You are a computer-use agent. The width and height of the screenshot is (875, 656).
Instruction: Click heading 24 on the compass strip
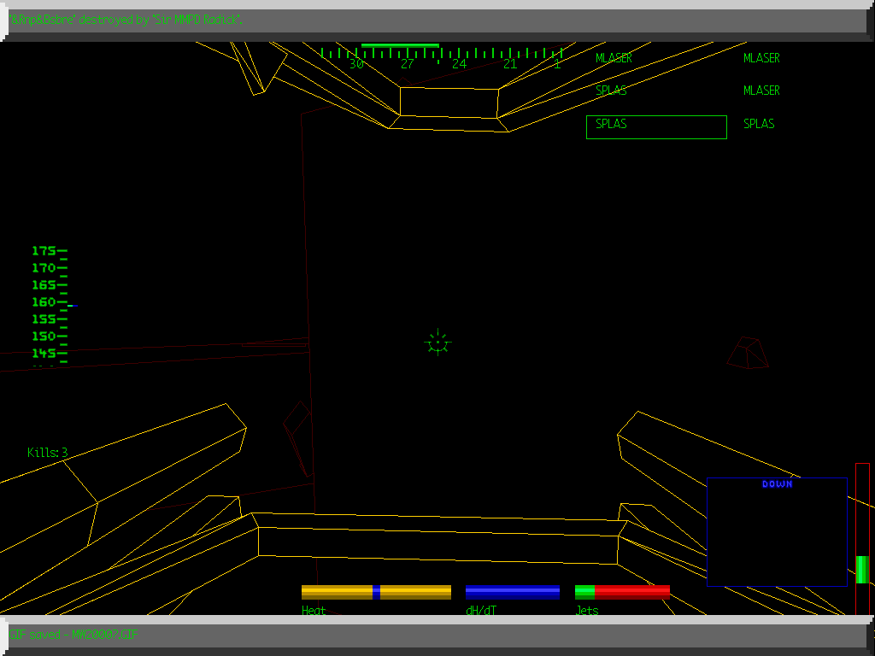(459, 64)
